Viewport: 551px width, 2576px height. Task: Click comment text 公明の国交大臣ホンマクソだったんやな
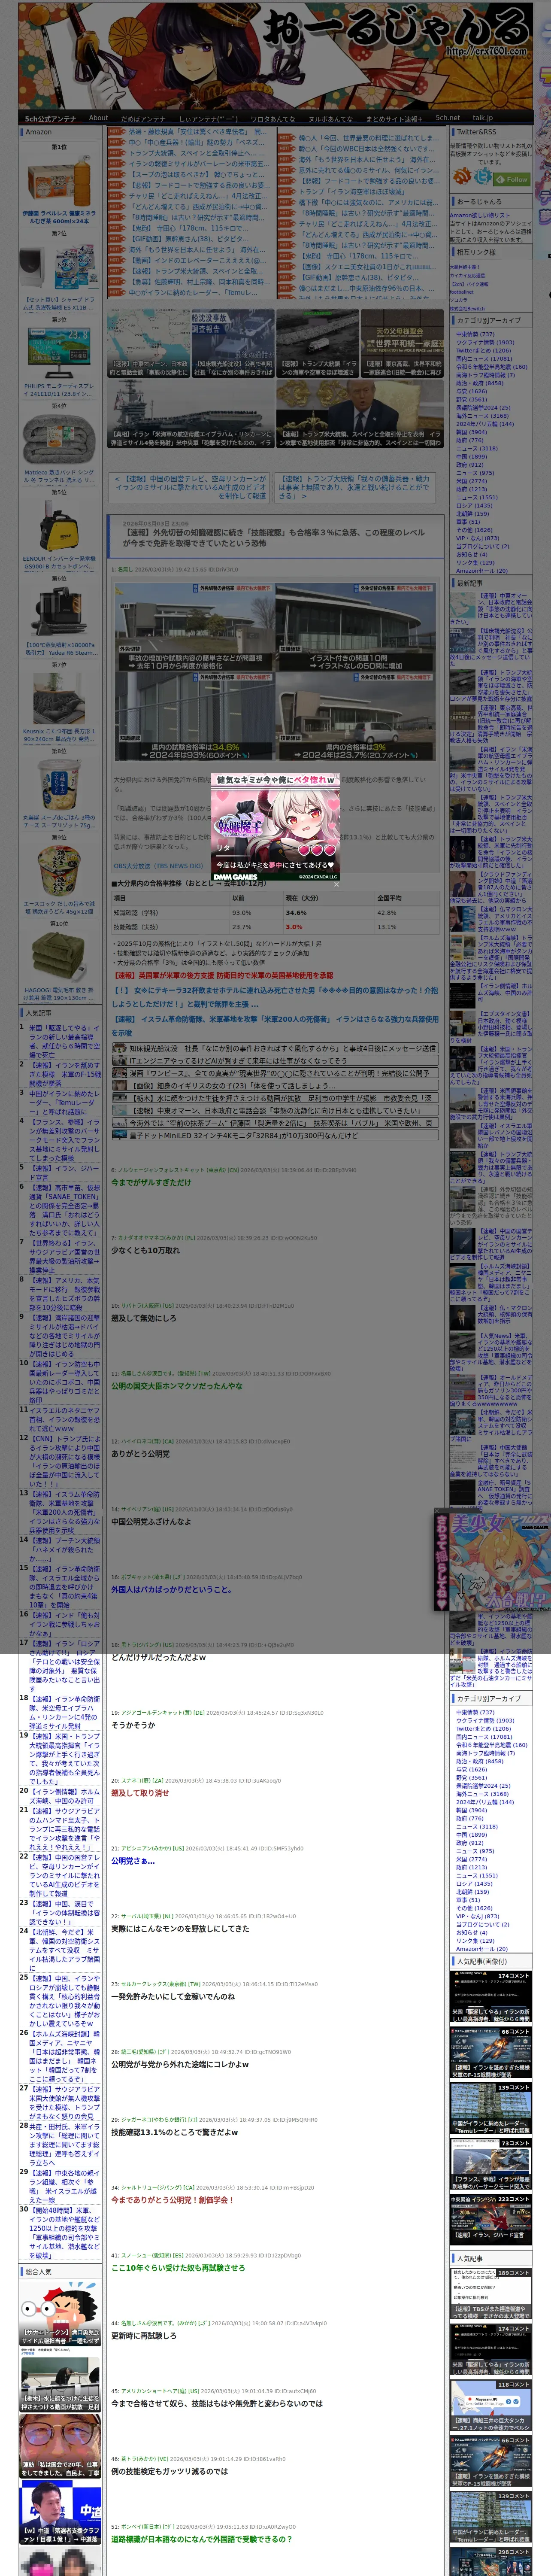tap(176, 1386)
